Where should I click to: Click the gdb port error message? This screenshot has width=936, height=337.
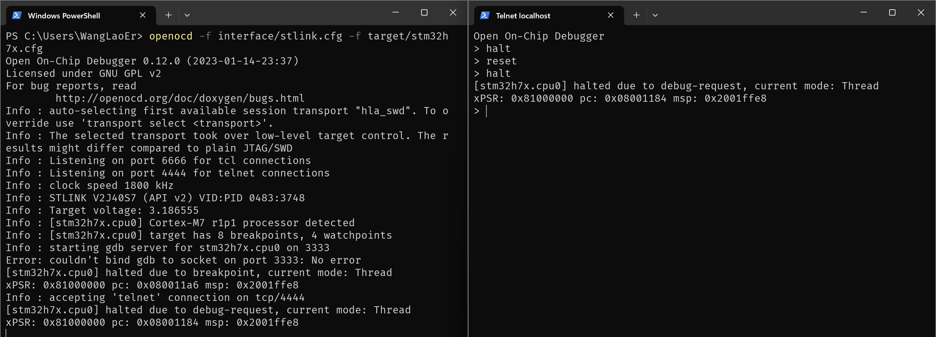[x=183, y=260]
